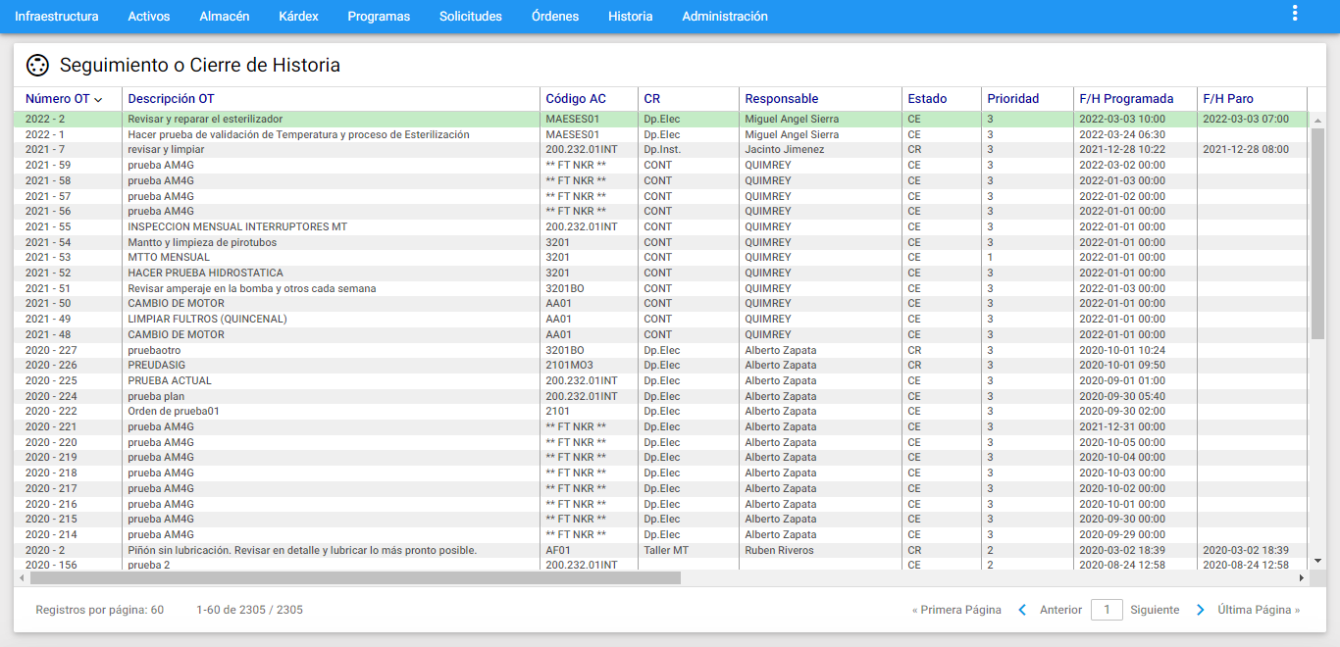
Task: Sort by the F/H Paro column header
Action: tap(1228, 99)
